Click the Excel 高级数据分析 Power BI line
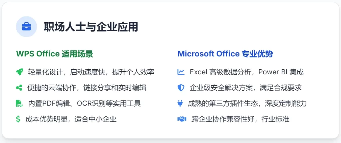Image resolution: width=341 pixels, height=143 pixels. [246, 72]
